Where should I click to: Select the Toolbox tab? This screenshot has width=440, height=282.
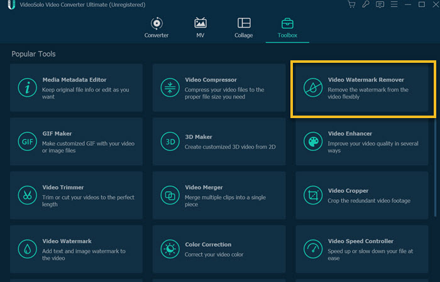(x=287, y=28)
